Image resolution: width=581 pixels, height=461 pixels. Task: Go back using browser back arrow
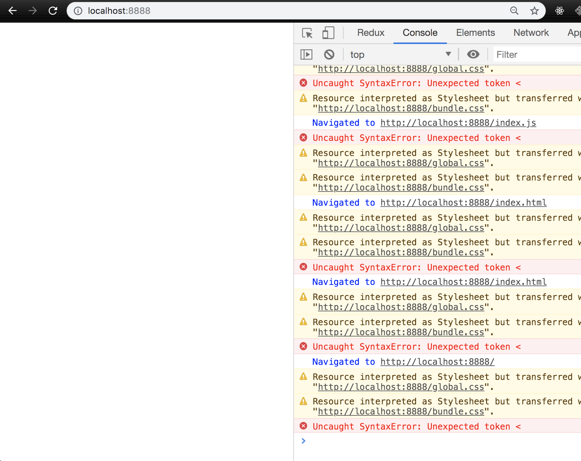point(13,11)
